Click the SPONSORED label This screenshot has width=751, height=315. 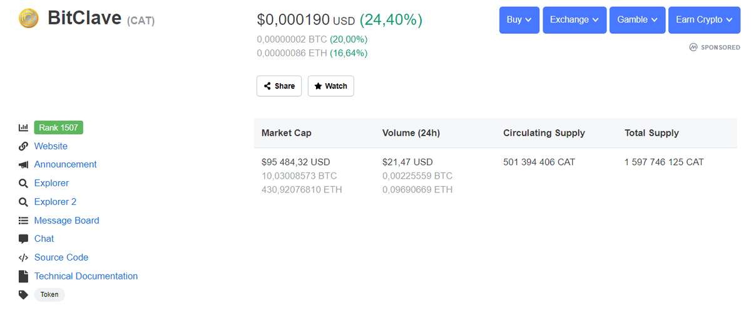(x=720, y=47)
